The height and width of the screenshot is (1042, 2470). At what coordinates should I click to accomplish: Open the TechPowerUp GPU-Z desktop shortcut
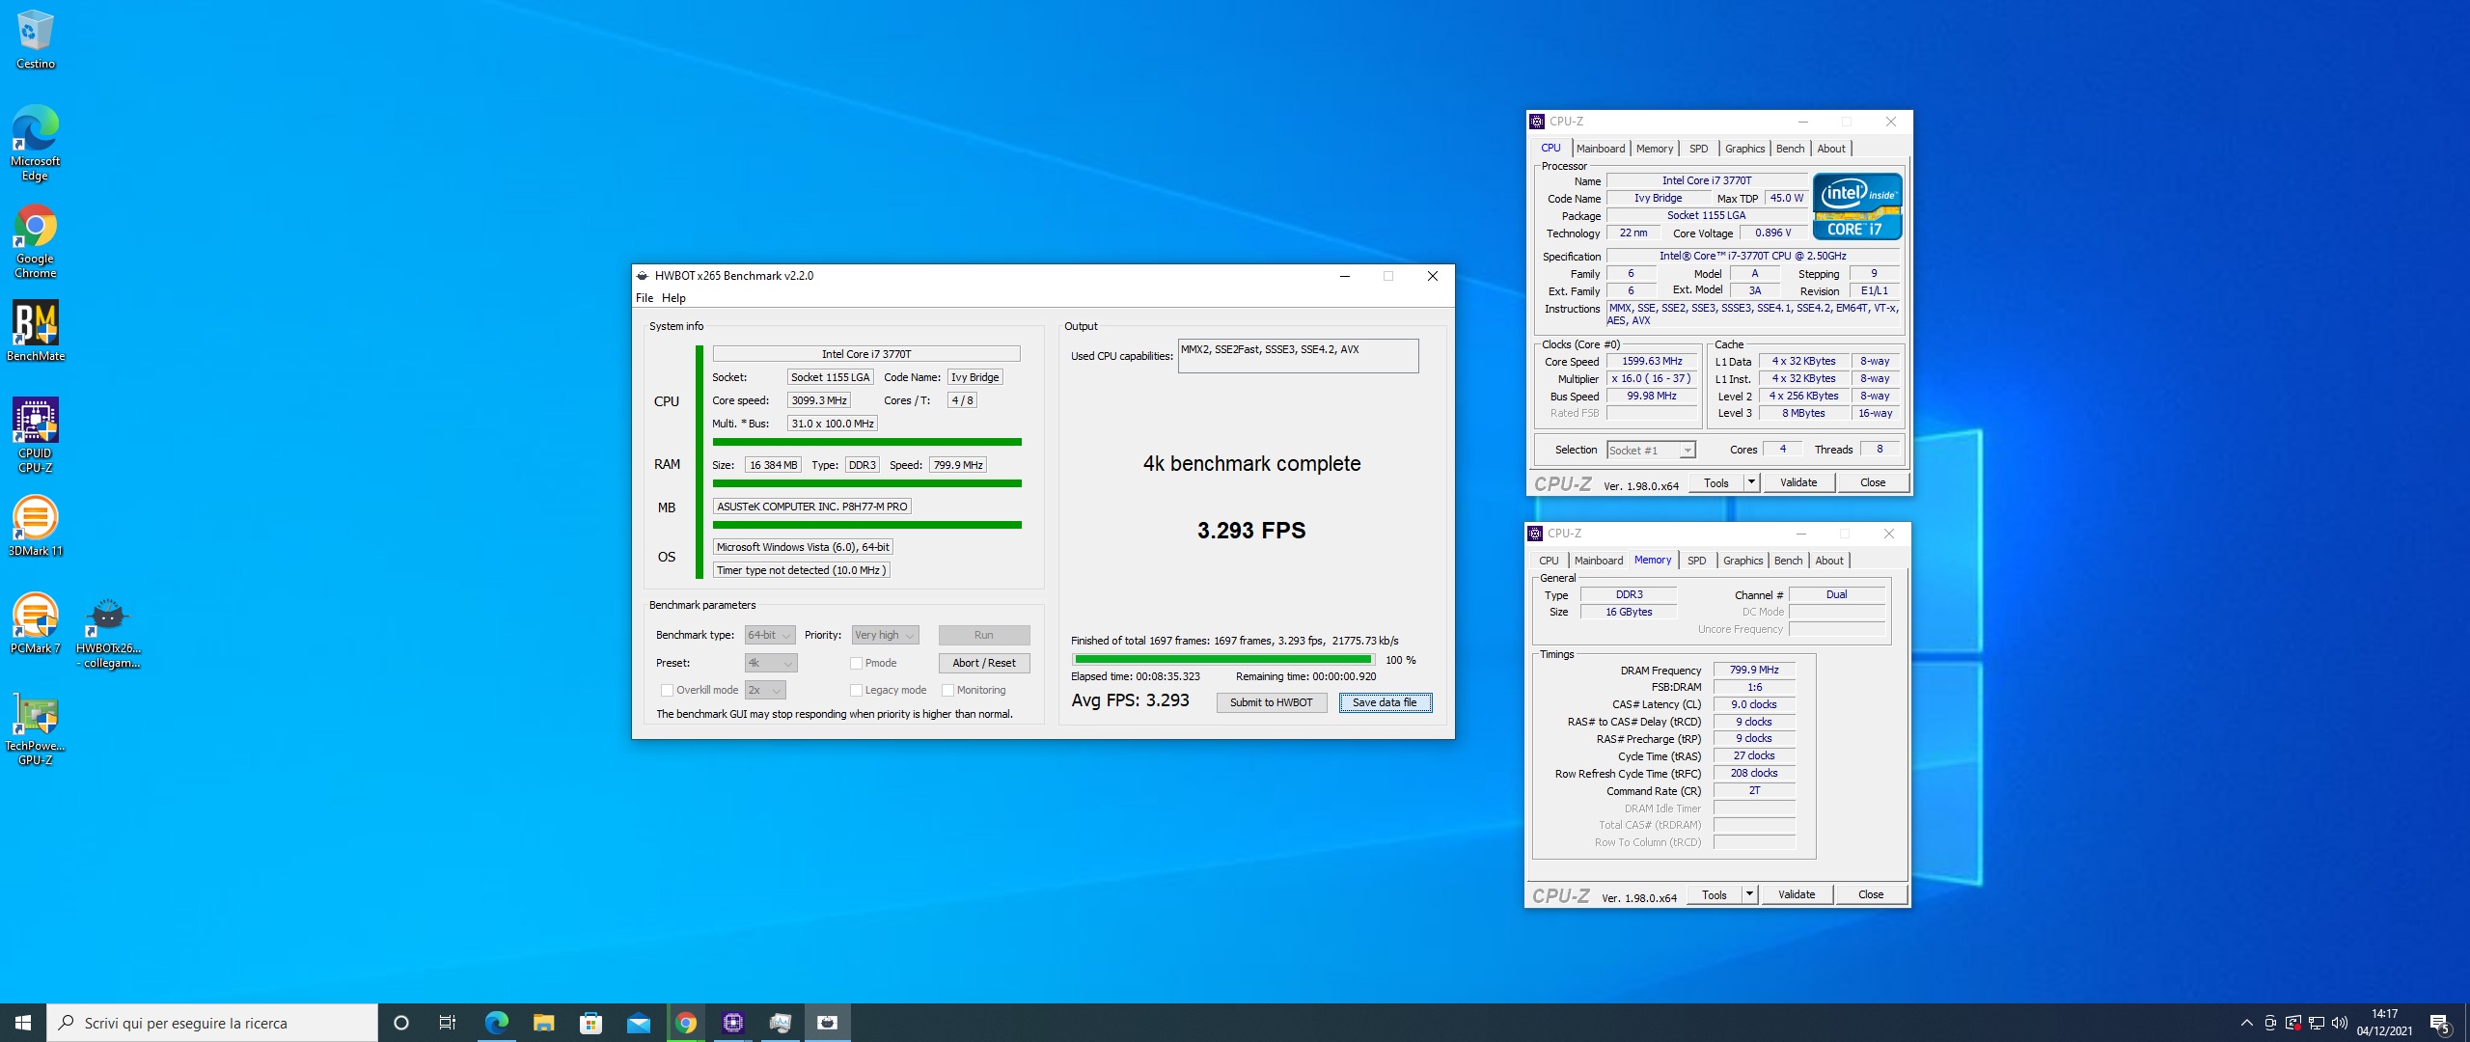35,728
